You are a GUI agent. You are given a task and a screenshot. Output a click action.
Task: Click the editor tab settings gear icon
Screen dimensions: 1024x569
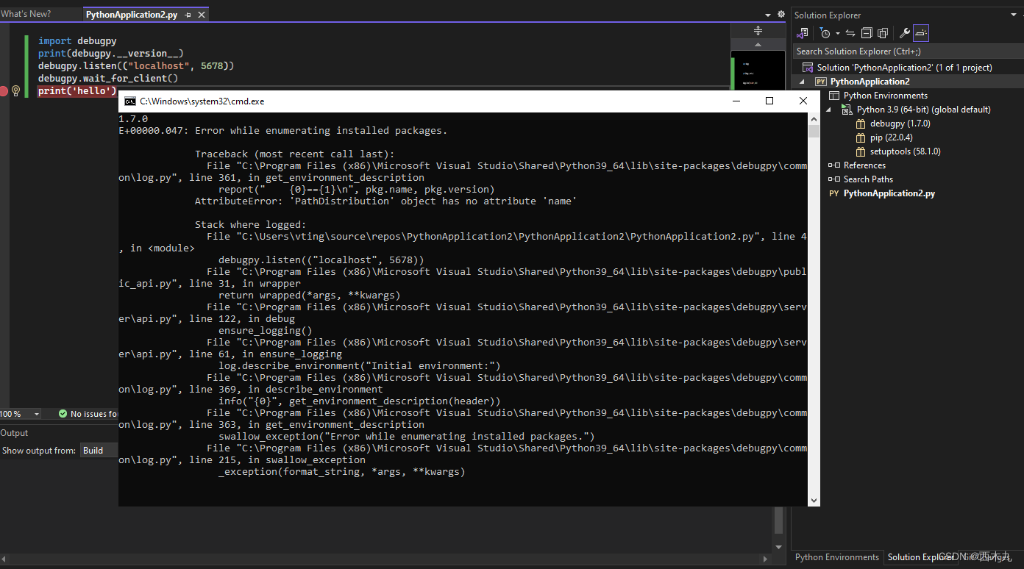tap(781, 15)
